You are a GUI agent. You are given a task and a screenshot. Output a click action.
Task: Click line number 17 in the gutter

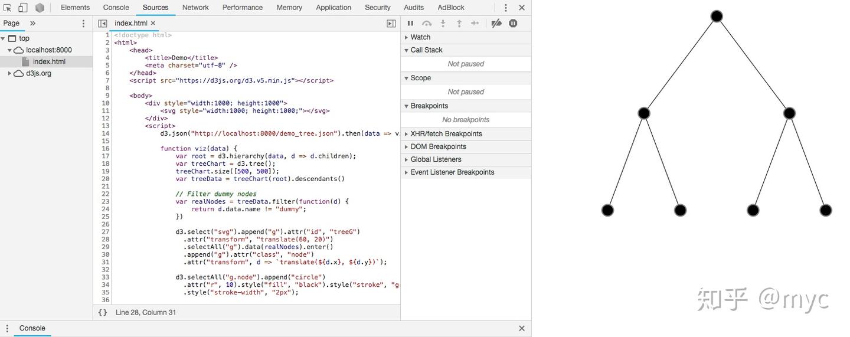(106, 156)
